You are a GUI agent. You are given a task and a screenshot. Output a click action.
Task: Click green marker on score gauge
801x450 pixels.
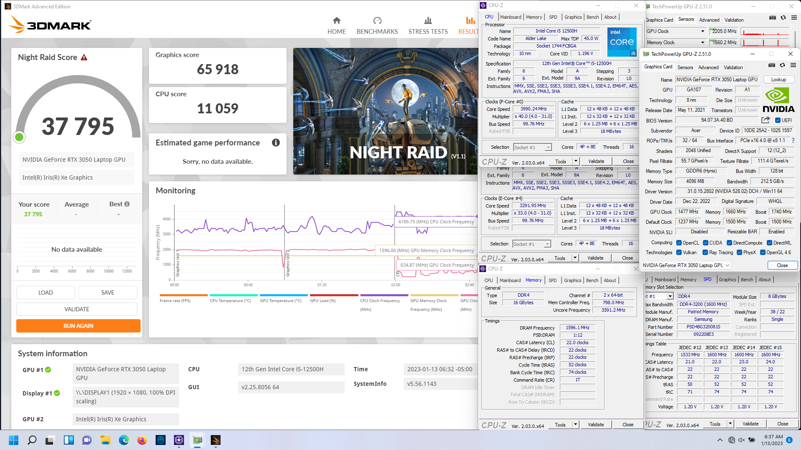[x=19, y=137]
